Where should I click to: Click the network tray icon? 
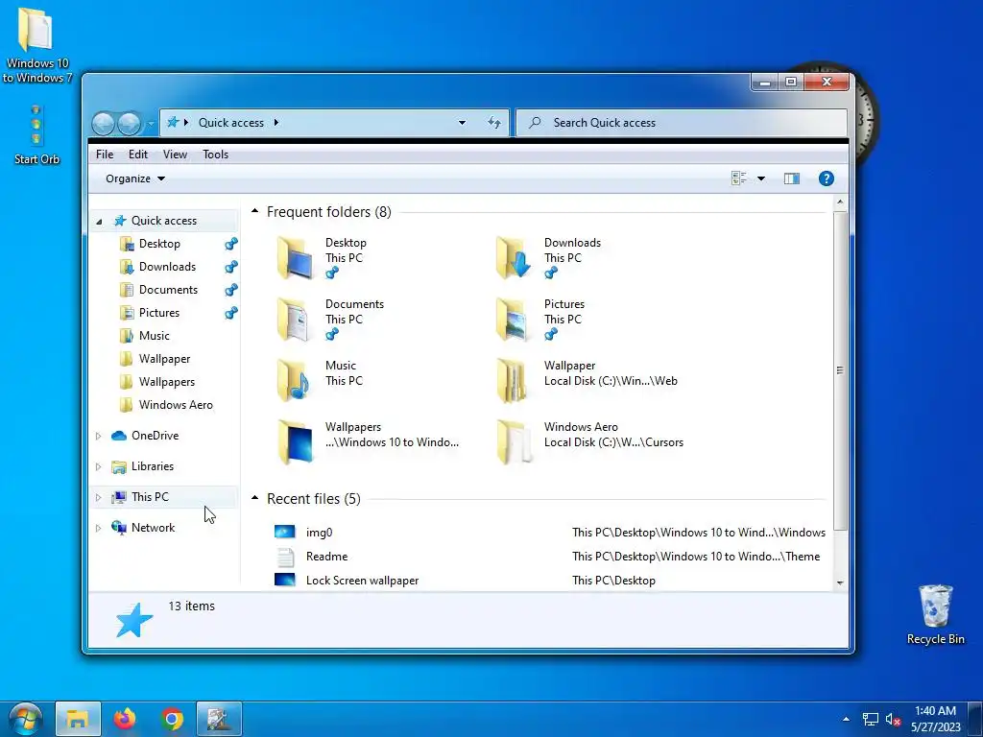coord(870,720)
